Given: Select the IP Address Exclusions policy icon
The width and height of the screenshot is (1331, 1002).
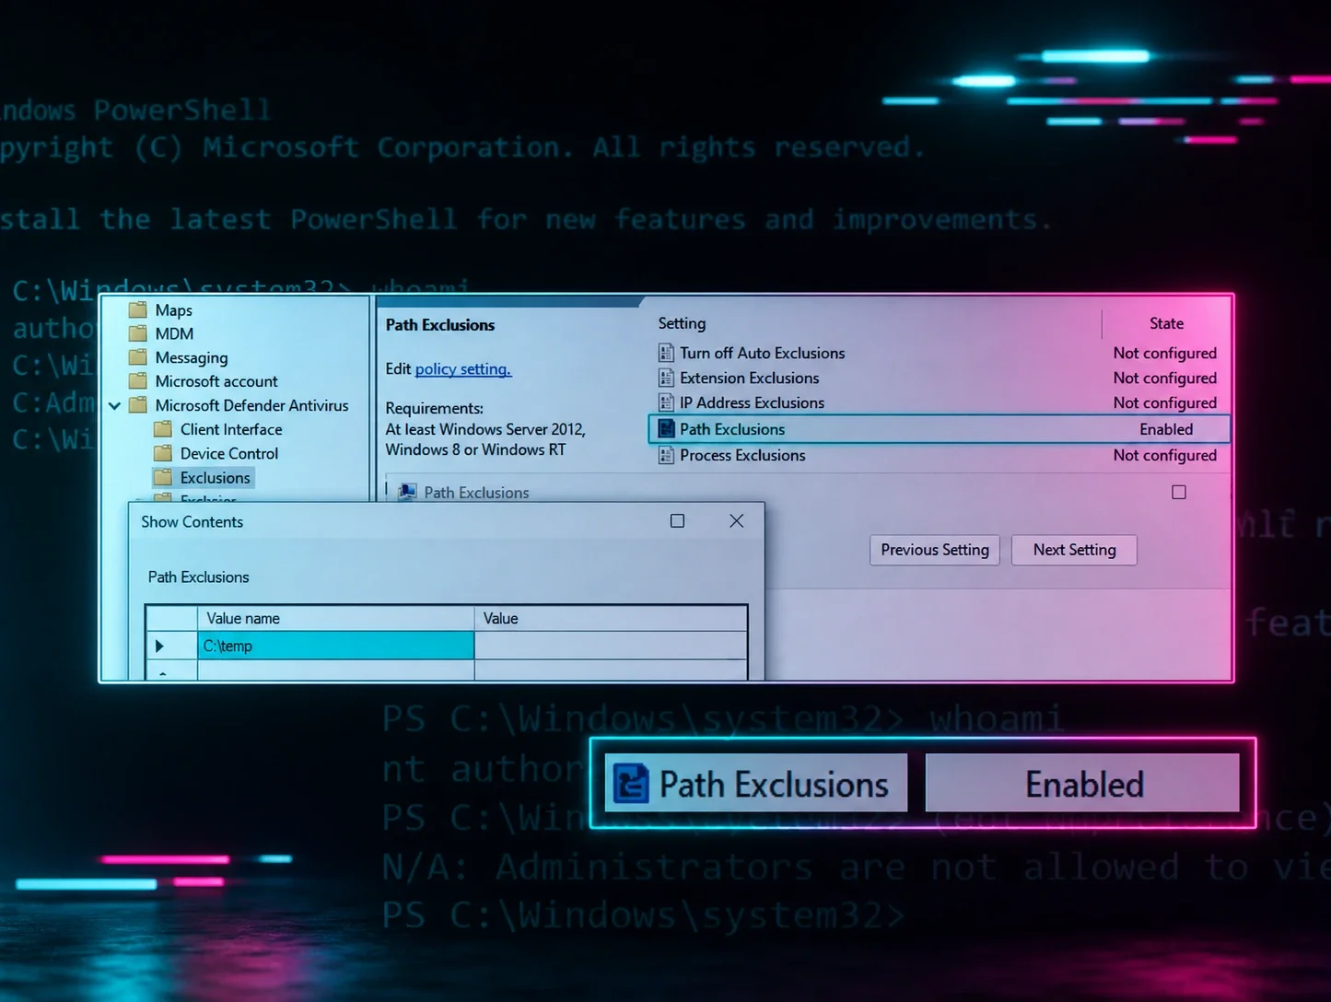Looking at the screenshot, I should (x=666, y=402).
